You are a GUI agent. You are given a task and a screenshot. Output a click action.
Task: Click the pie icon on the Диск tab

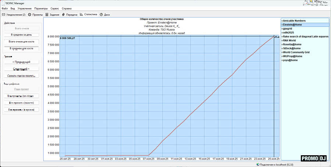101,15
